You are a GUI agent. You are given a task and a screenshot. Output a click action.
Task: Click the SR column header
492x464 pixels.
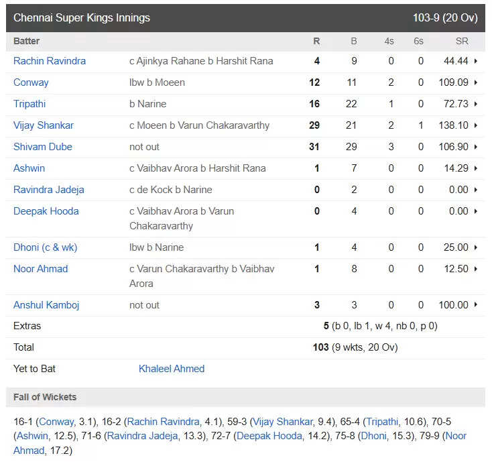[x=462, y=41]
